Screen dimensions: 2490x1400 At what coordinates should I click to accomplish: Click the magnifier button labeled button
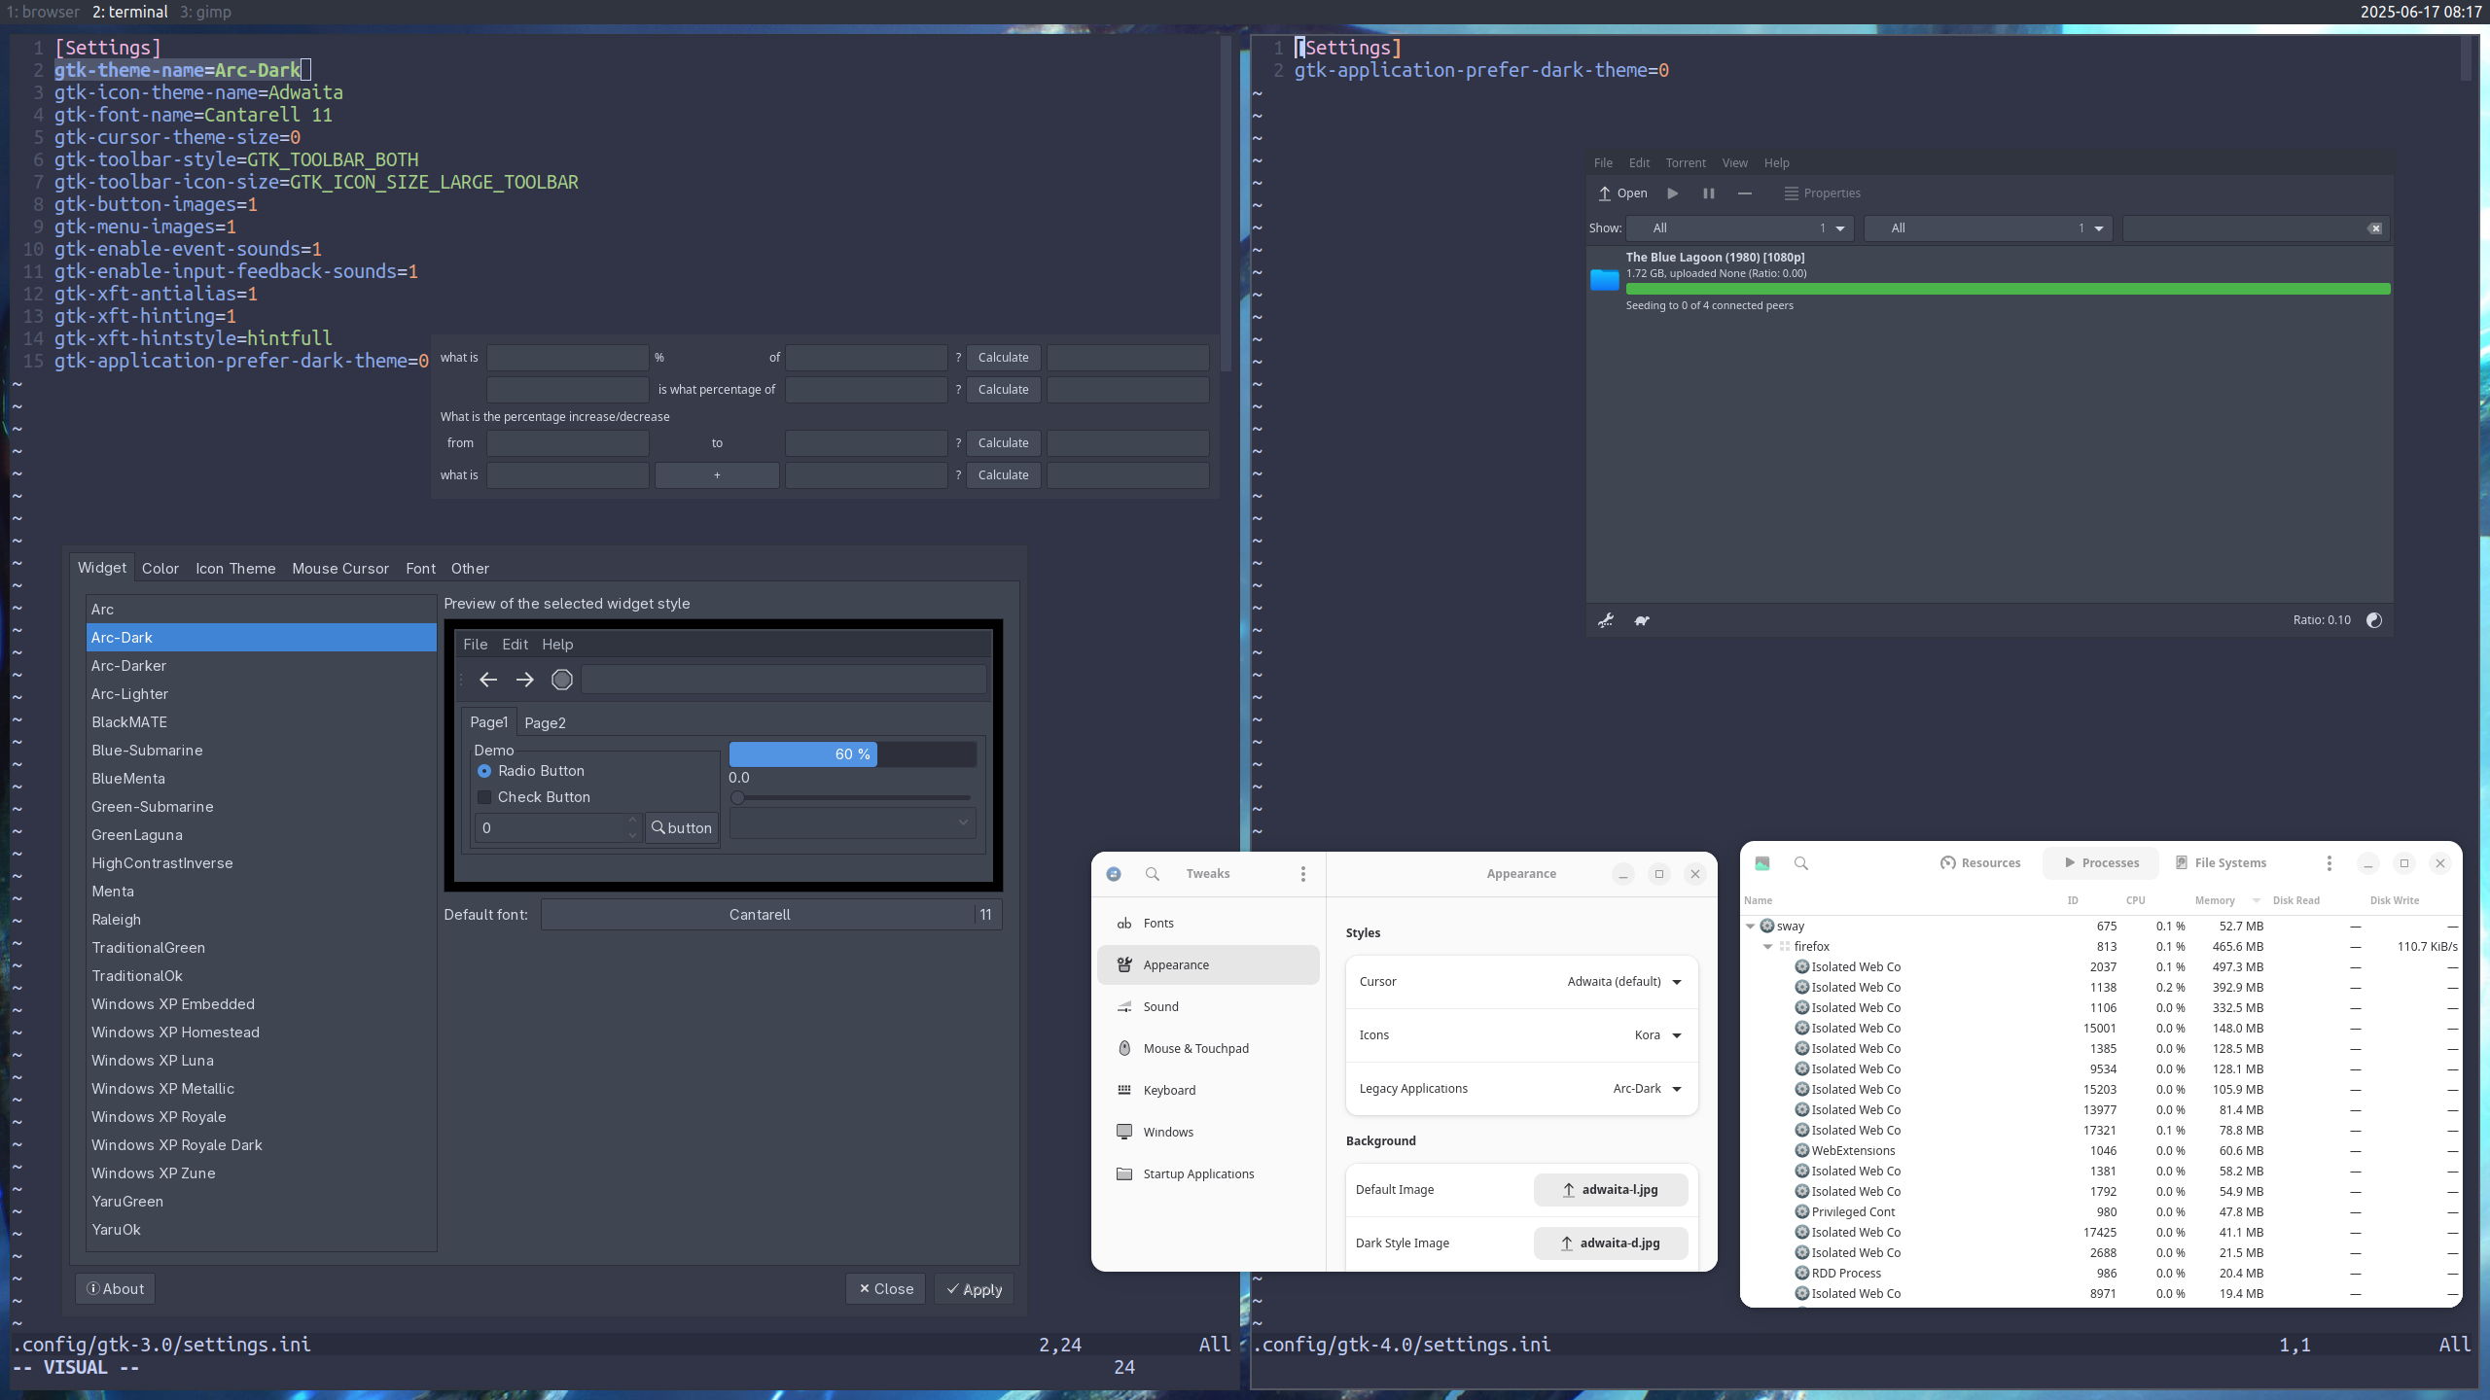pyautogui.click(x=681, y=828)
